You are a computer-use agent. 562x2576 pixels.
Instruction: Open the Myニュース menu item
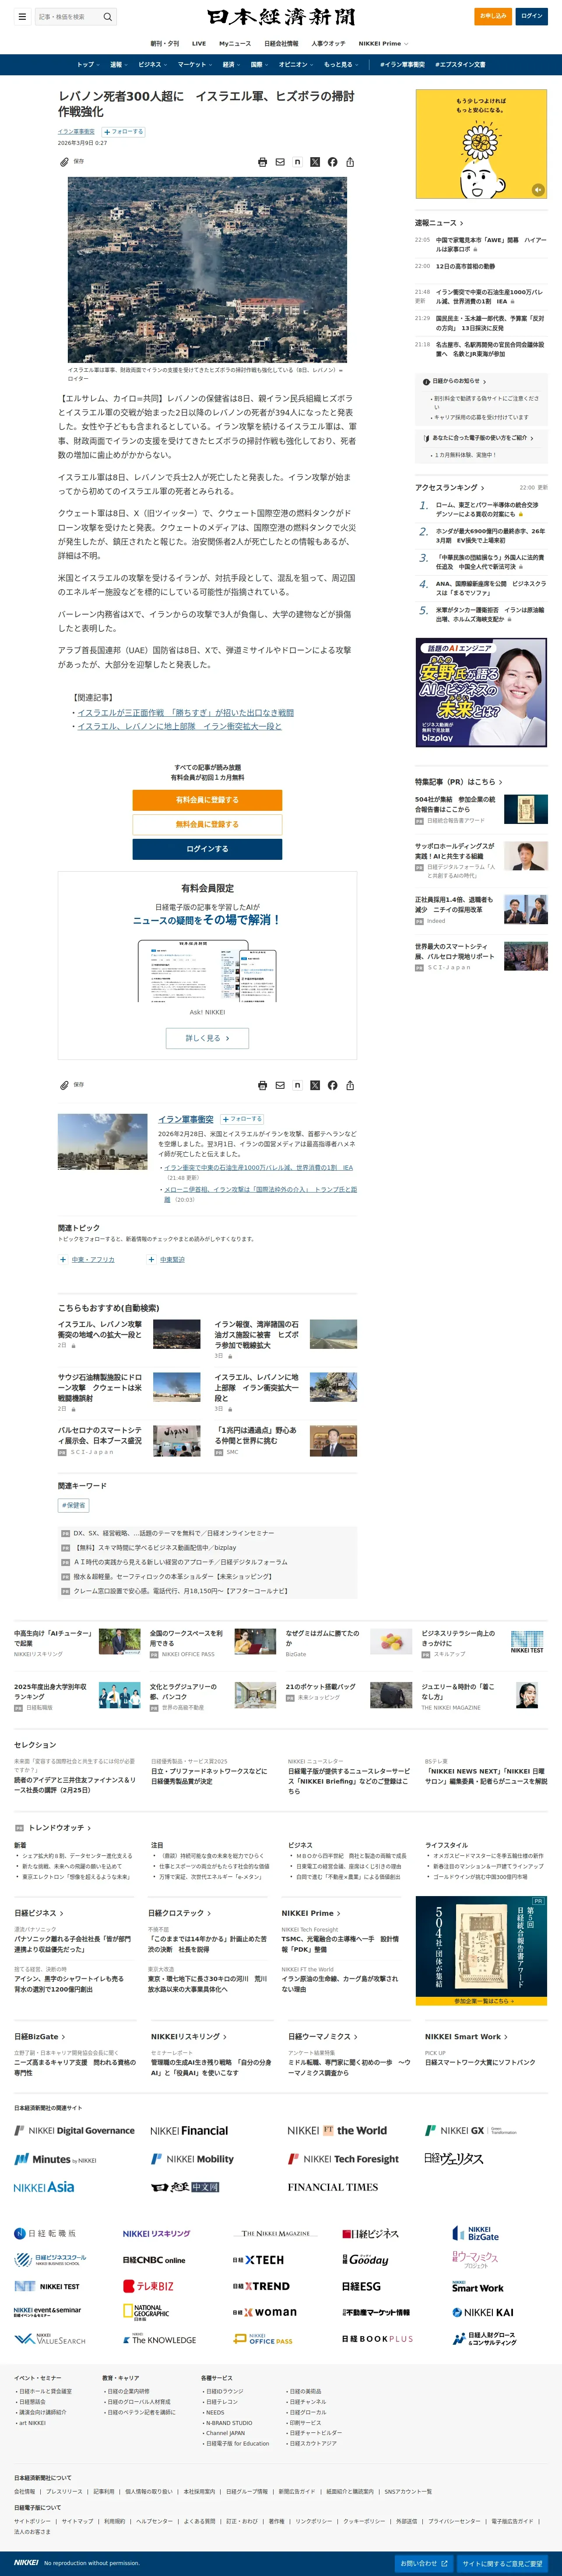(x=235, y=44)
